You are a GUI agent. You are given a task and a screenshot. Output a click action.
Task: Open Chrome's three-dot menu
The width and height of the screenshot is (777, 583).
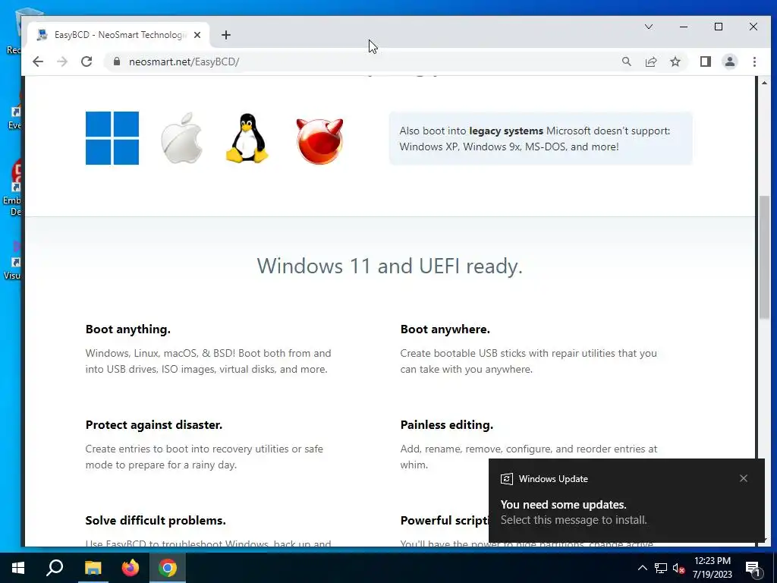click(754, 61)
